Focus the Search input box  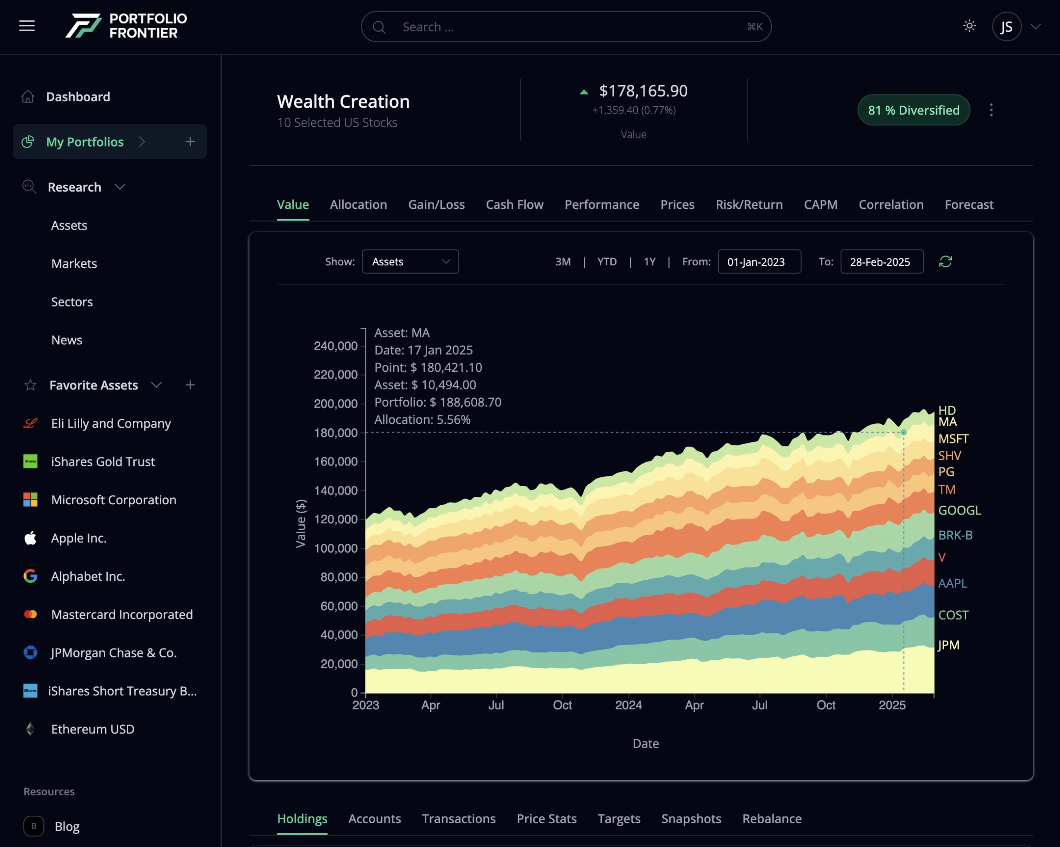point(566,26)
